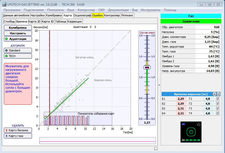Click the blue LED indicator on the switch
Image resolution: width=225 pixels, height=153 pixels.
[183, 124]
